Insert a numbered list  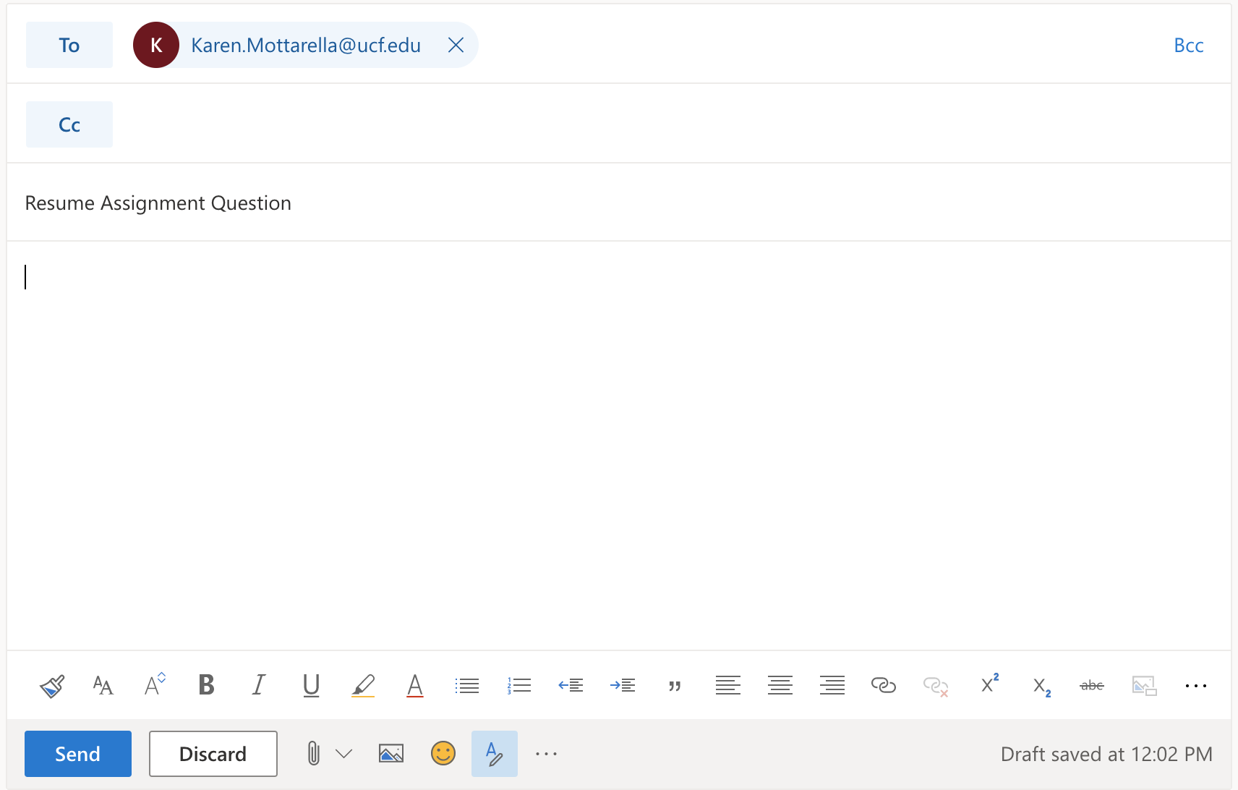click(519, 685)
